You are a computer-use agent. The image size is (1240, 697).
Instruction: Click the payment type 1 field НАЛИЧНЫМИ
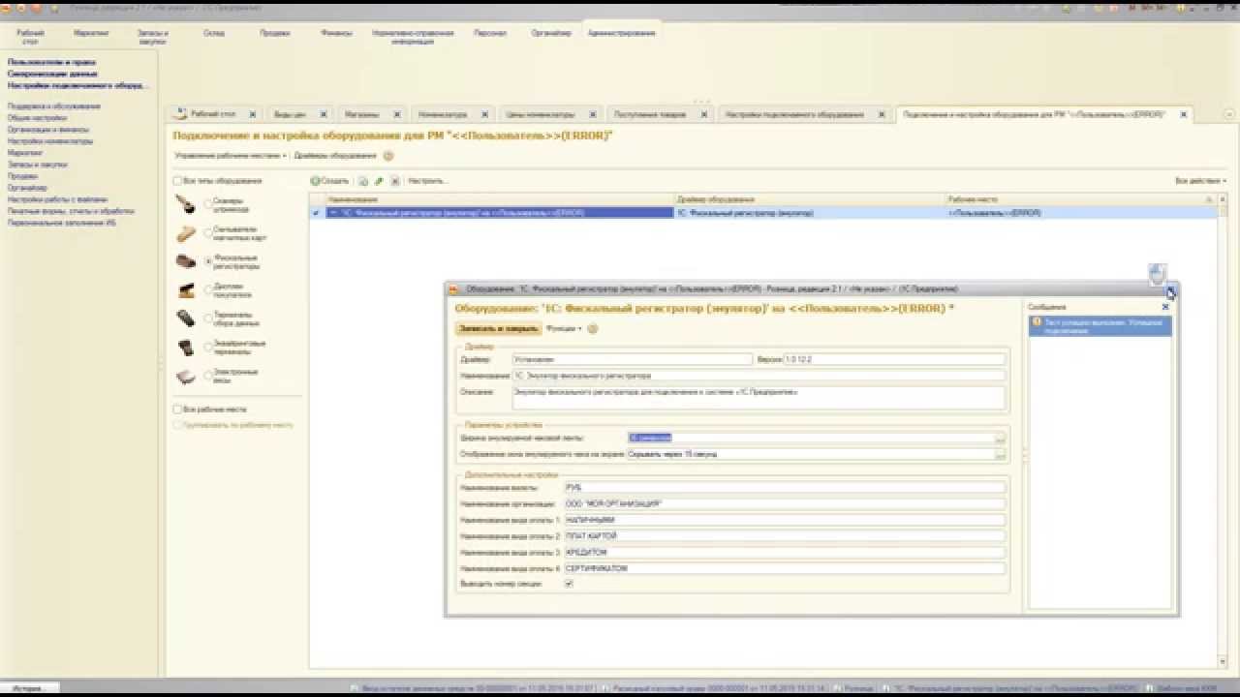coord(784,520)
